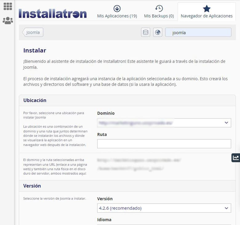Image resolution: width=240 pixels, height=225 pixels.
Task: Click the Versión section header
Action: tap(127, 186)
